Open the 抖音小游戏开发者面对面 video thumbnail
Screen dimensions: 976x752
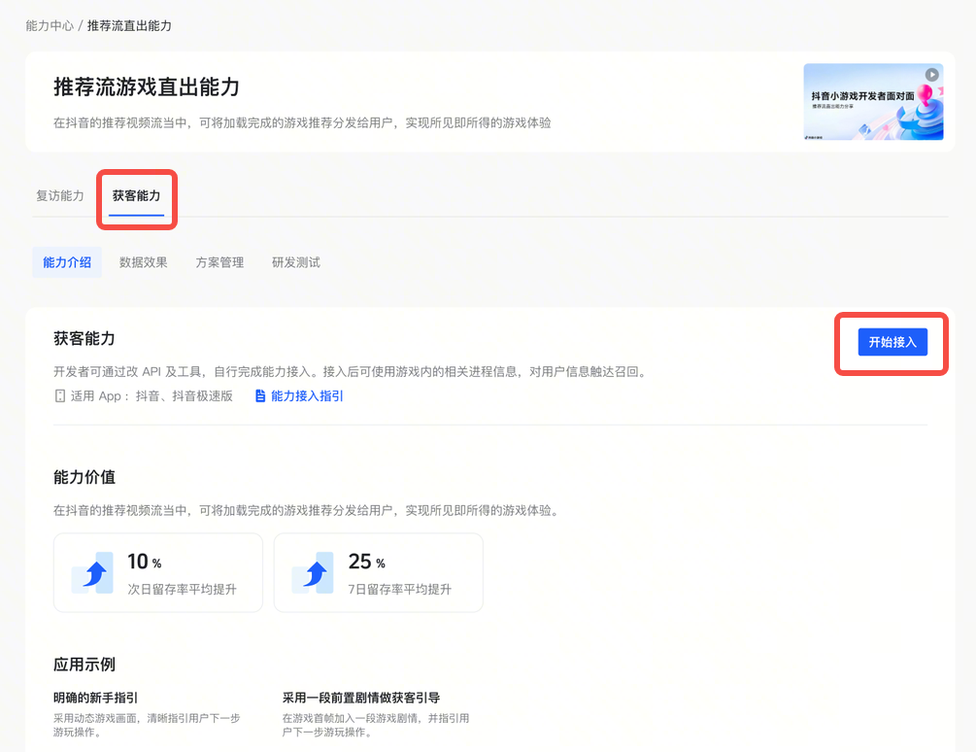pos(872,102)
